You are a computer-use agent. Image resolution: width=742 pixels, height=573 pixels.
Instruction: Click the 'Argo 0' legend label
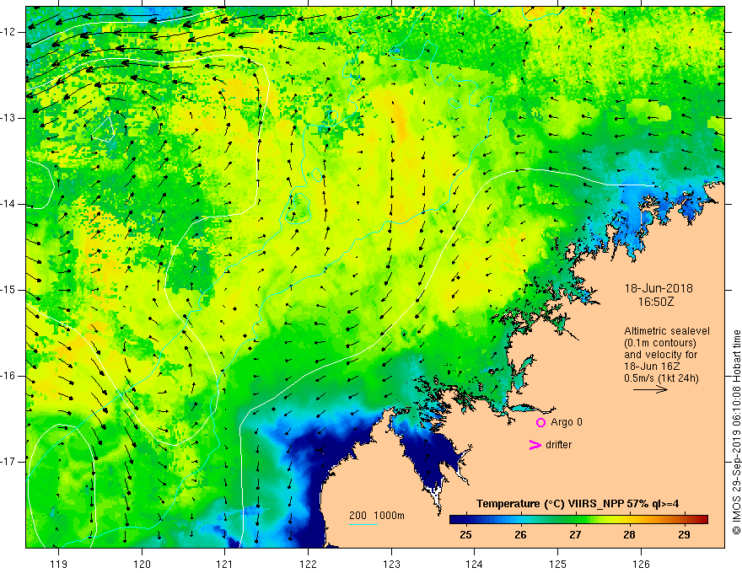567,422
